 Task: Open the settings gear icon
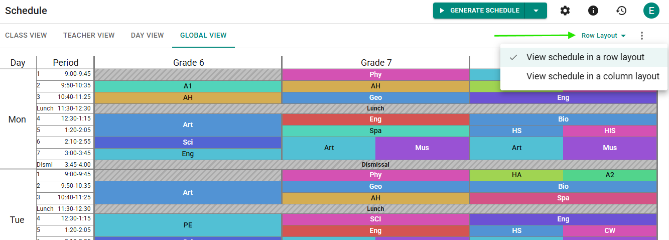(x=565, y=11)
